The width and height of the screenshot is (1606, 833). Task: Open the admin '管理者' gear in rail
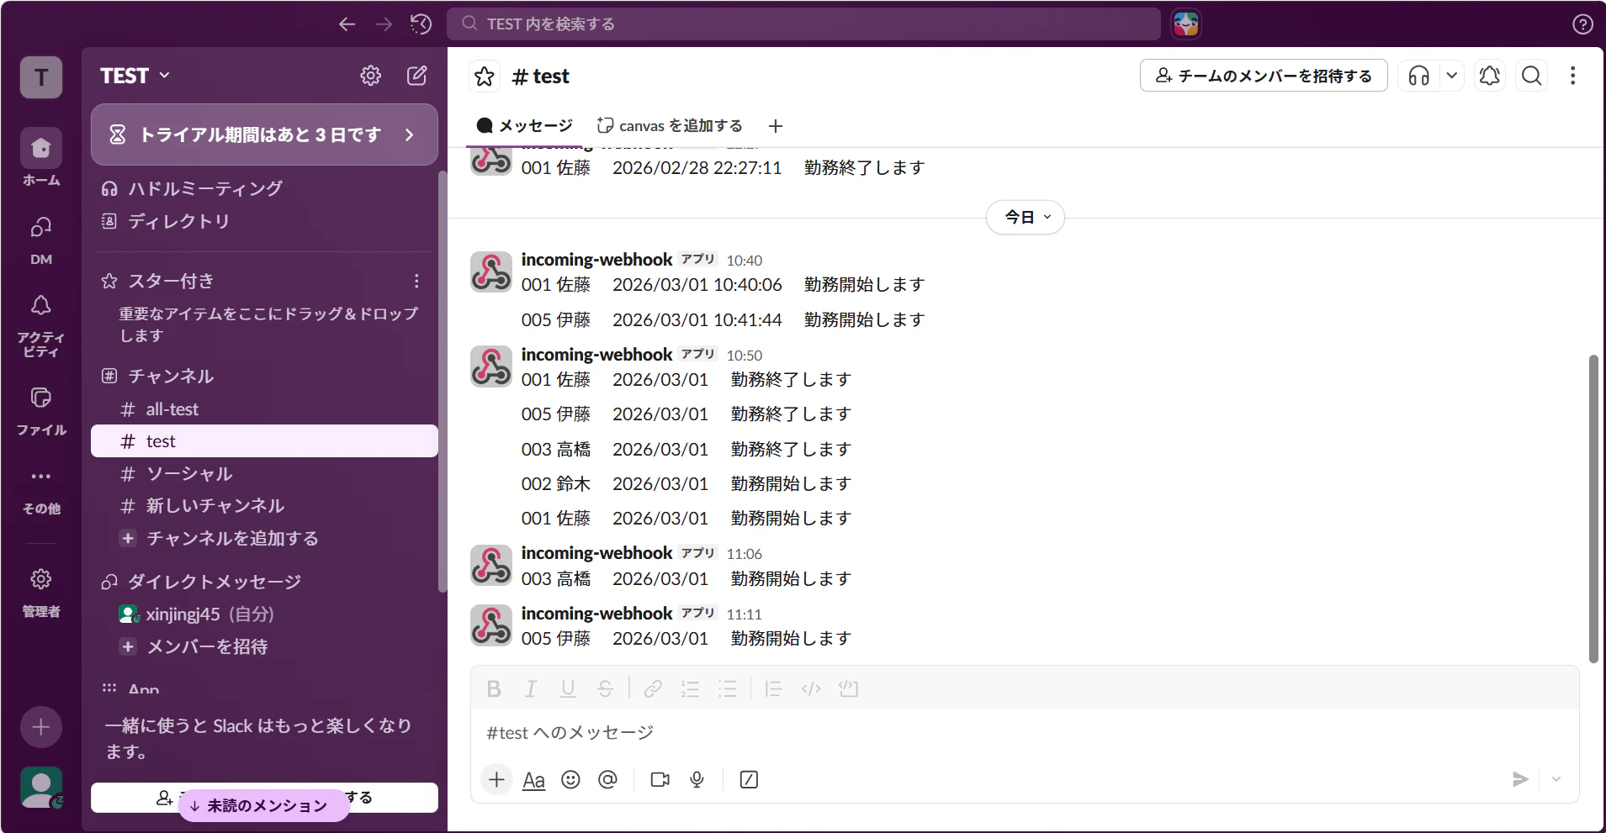(x=41, y=593)
